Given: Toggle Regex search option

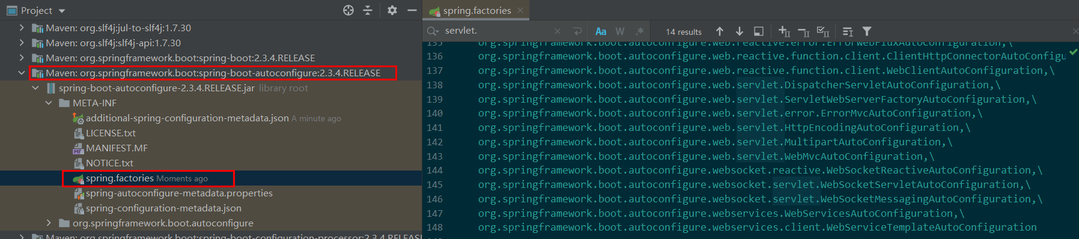Looking at the screenshot, I should tap(640, 31).
